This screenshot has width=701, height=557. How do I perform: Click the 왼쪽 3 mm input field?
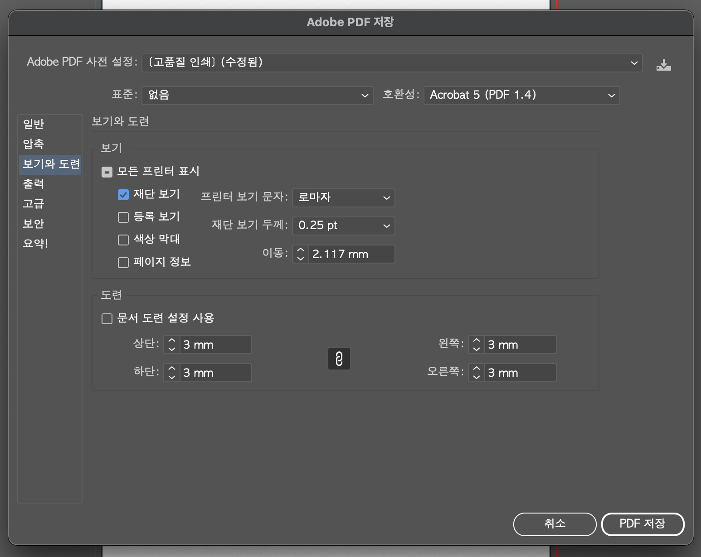[x=521, y=345]
